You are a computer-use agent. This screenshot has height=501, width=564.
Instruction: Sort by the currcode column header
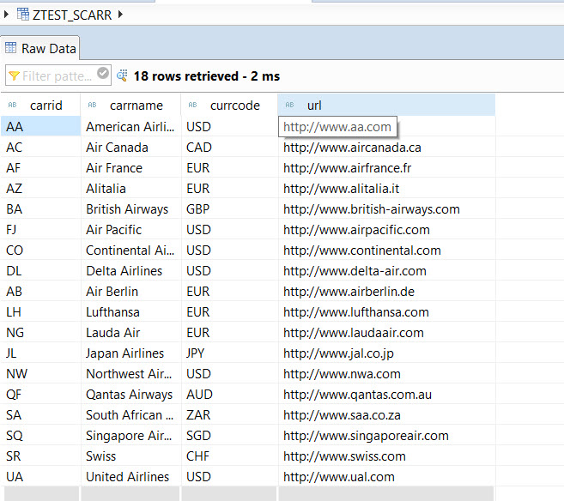click(230, 105)
